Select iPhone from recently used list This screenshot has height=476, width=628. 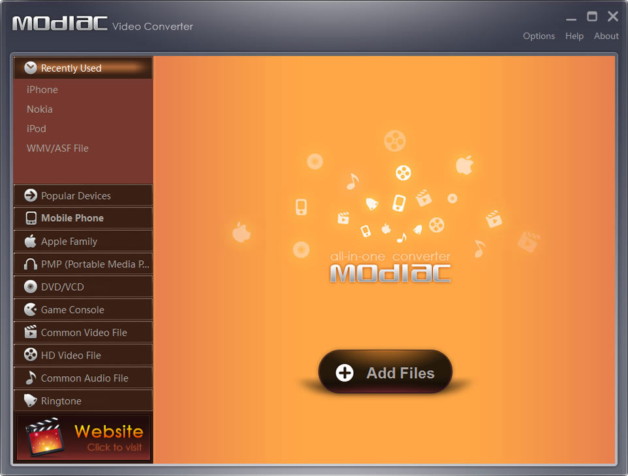coord(42,90)
